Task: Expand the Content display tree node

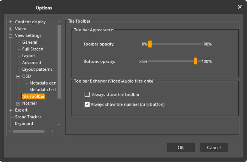Action: point(11,22)
